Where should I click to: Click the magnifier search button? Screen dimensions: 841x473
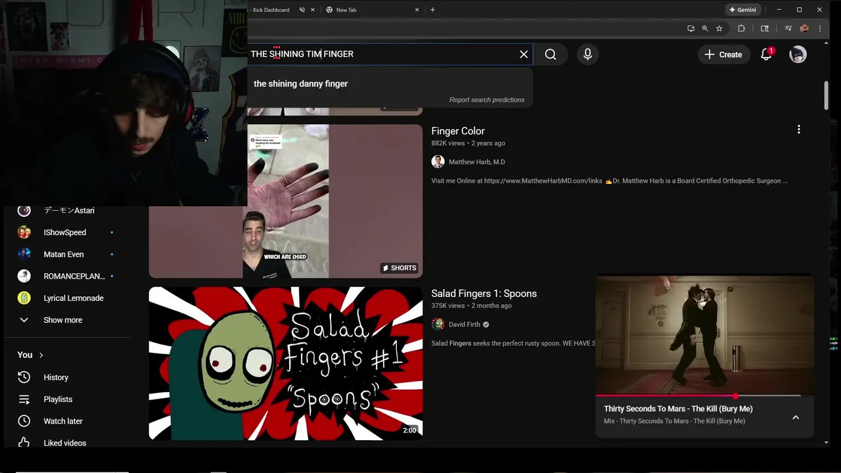click(551, 55)
